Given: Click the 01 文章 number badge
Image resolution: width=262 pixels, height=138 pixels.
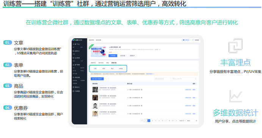Looking at the screenshot, I should pos(8,42).
